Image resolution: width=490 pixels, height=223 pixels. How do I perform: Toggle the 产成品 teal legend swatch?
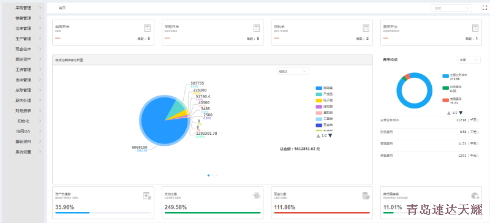318,94
